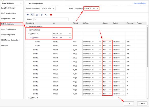Open Clock Configuration page
The width and height of the screenshot is (149, 107).
(8, 29)
